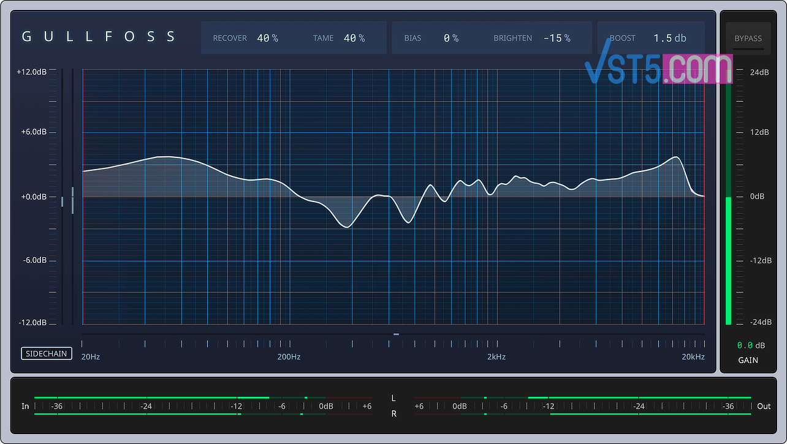The height and width of the screenshot is (444, 787).
Task: Click -24 on the input meter
Action: [x=146, y=406]
